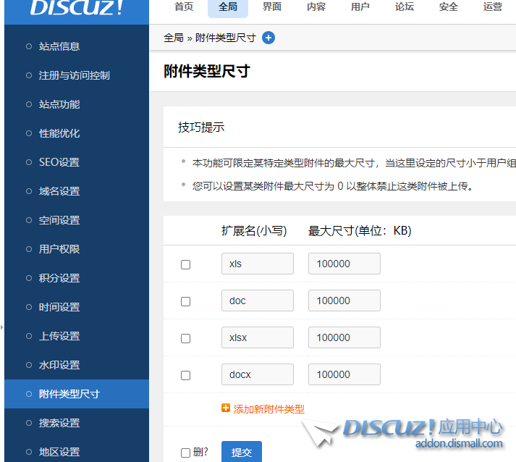
Task: Switch to the 界面 tab
Action: click(x=272, y=7)
